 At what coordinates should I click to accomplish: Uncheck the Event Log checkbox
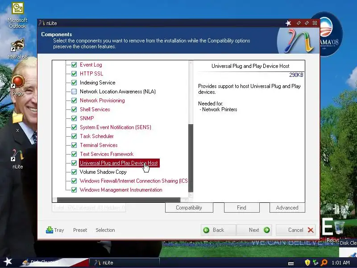74,65
